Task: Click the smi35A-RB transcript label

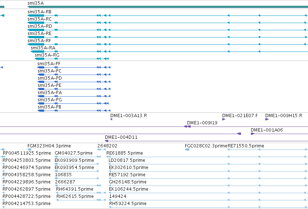Action: (x=39, y=12)
